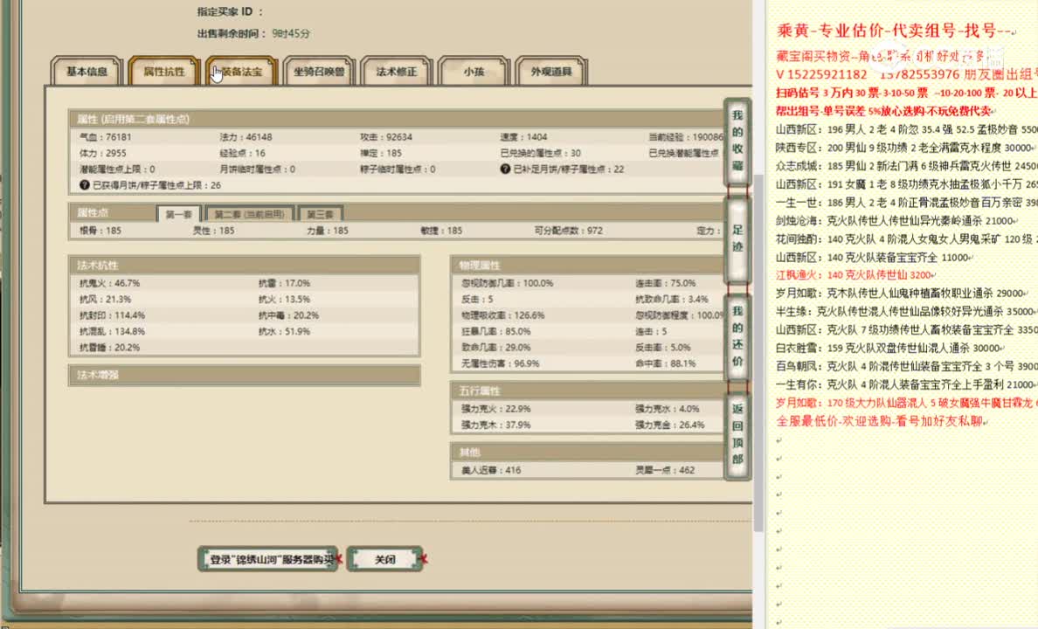Viewport: 1038px width, 629px height.
Task: Click the 登录"锦绣山河"服务器购买 button
Action: click(x=268, y=559)
